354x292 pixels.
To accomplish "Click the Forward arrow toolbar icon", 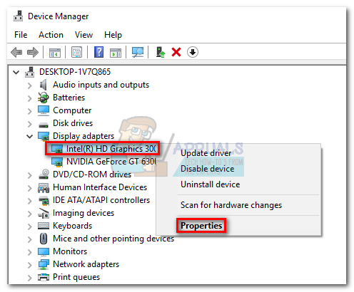I will (x=33, y=52).
